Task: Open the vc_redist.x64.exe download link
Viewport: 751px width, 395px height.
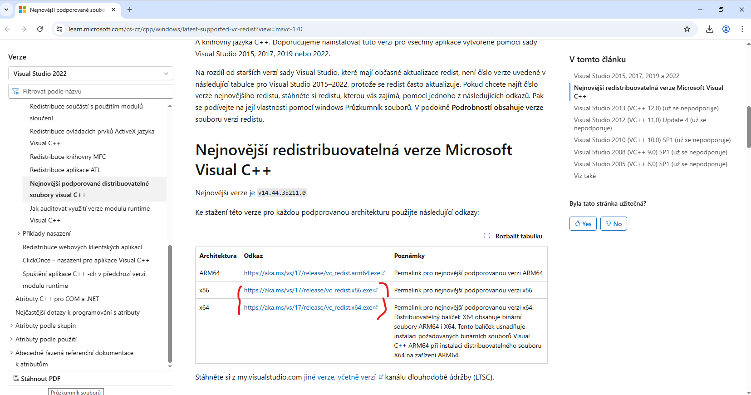Action: (x=308, y=307)
